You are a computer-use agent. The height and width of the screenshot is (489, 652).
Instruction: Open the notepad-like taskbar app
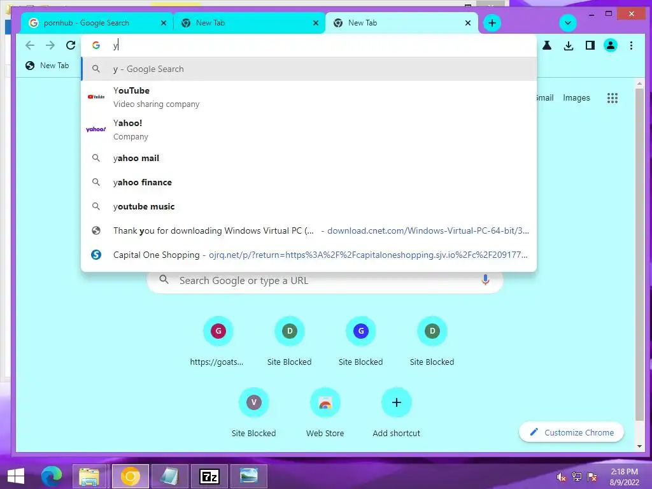click(x=169, y=476)
